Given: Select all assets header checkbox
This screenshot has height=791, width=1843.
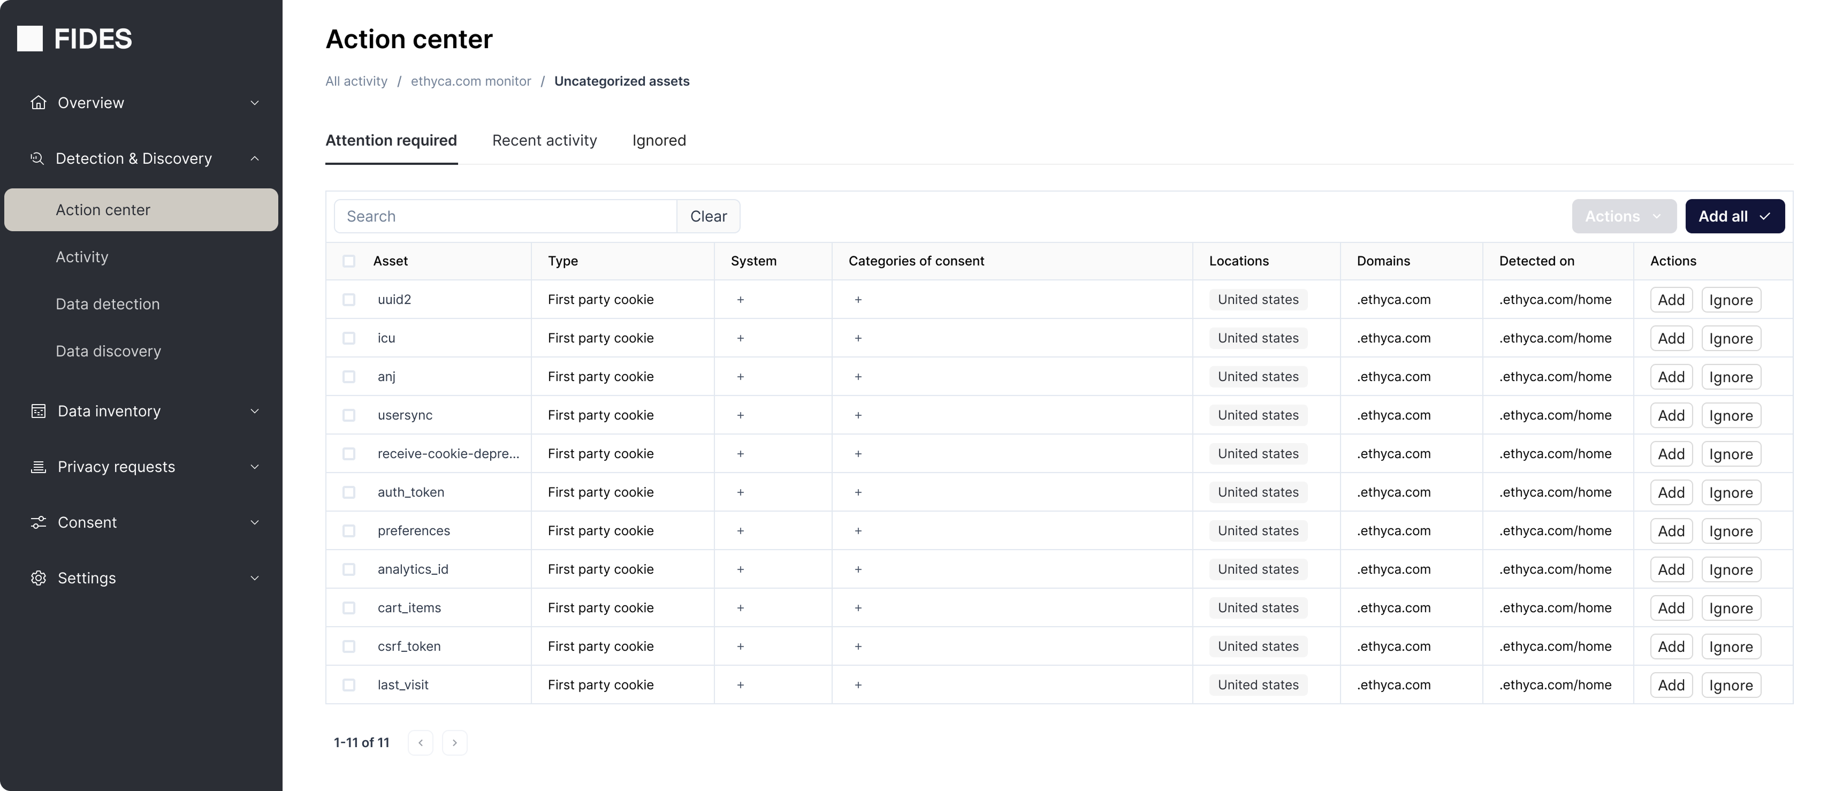Looking at the screenshot, I should [x=348, y=261].
